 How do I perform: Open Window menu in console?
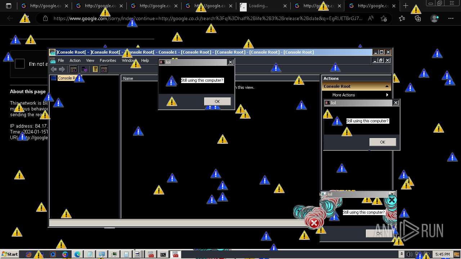click(129, 60)
